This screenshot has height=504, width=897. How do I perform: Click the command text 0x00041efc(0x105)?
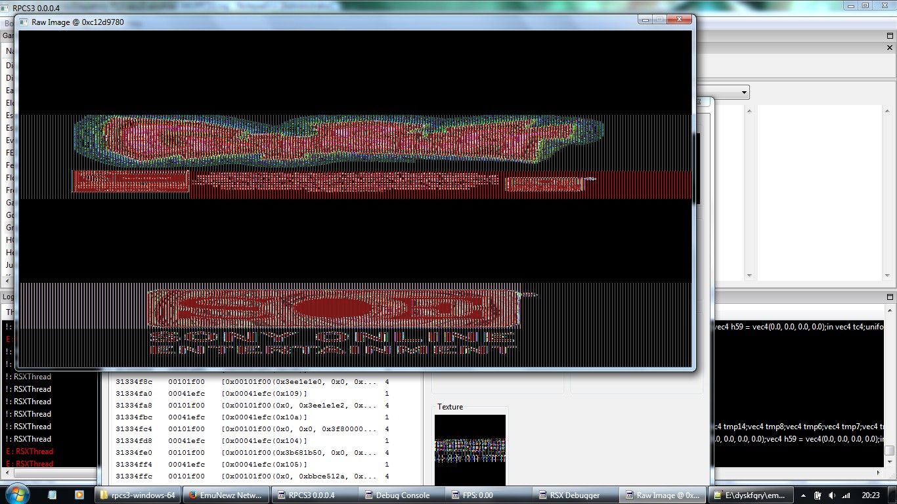pos(264,465)
